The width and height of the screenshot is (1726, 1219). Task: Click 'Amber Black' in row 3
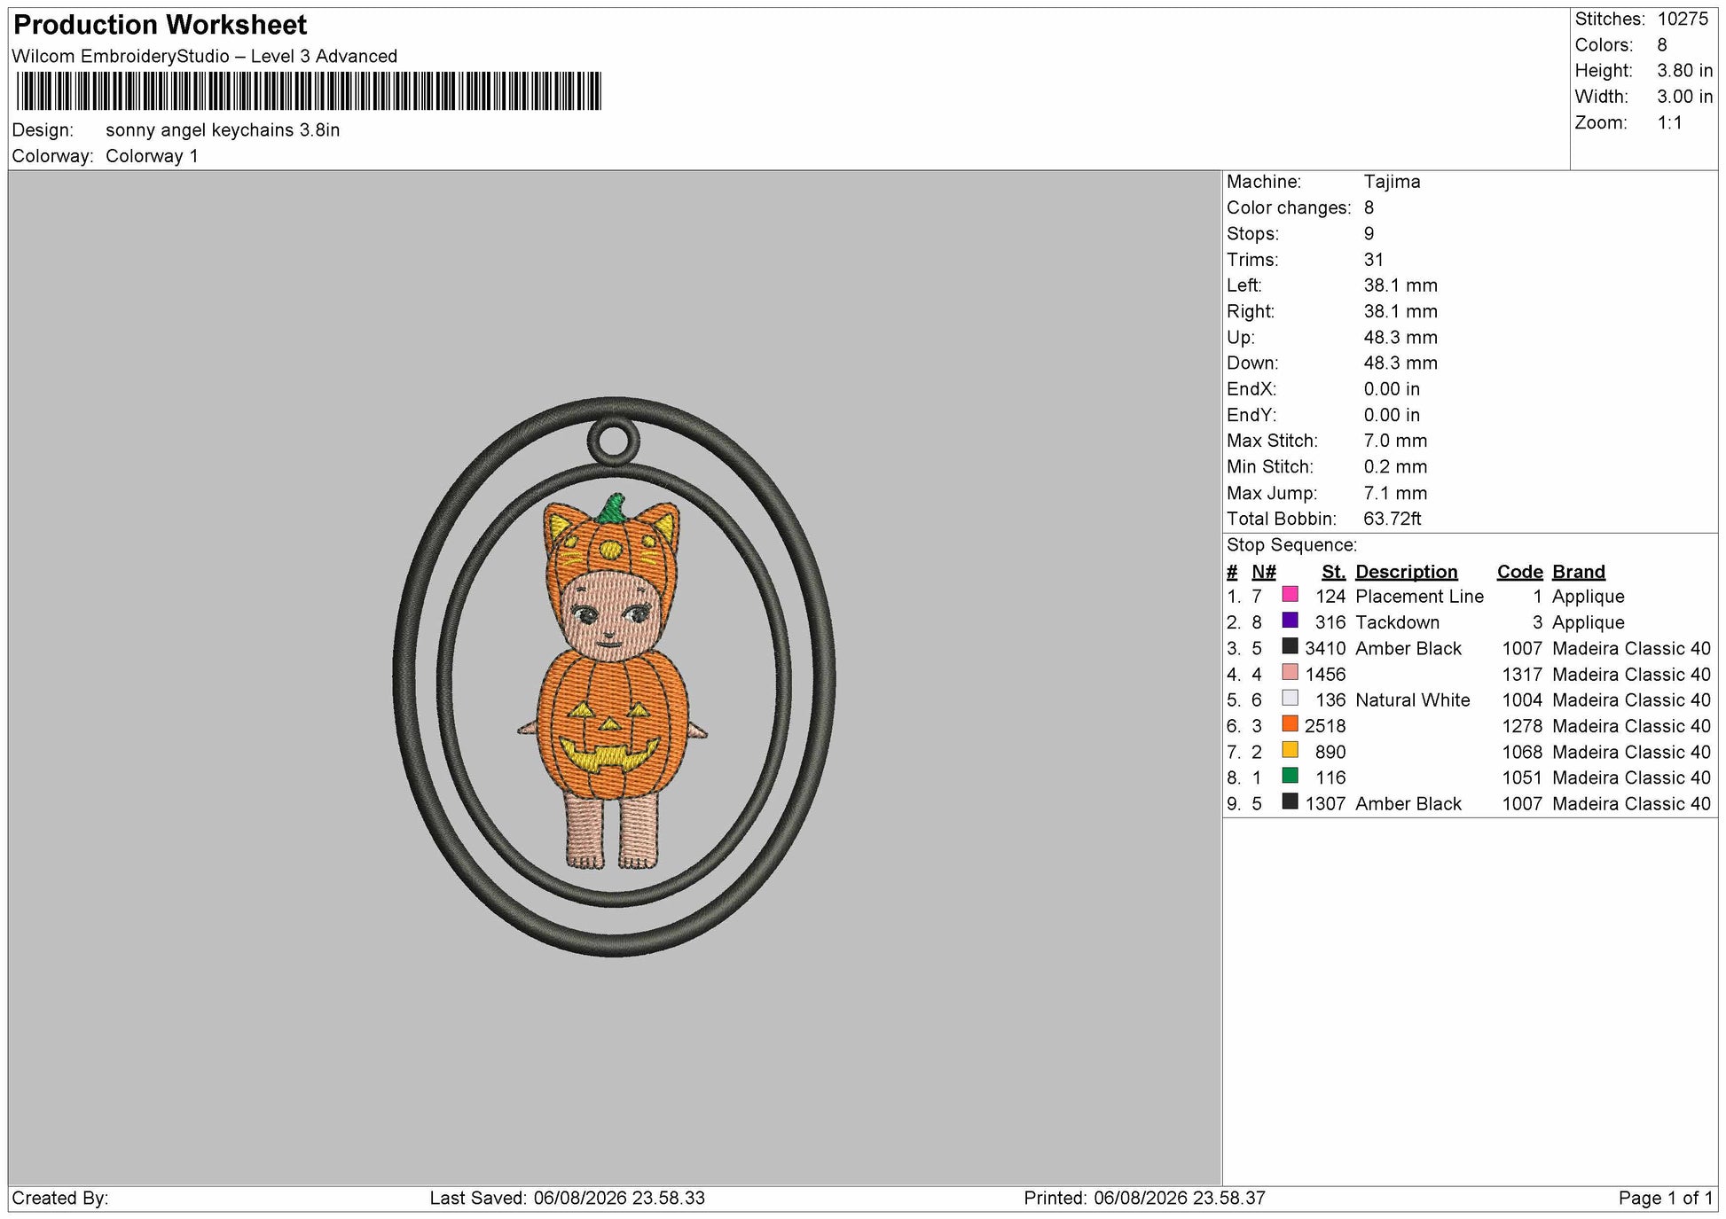pyautogui.click(x=1408, y=649)
